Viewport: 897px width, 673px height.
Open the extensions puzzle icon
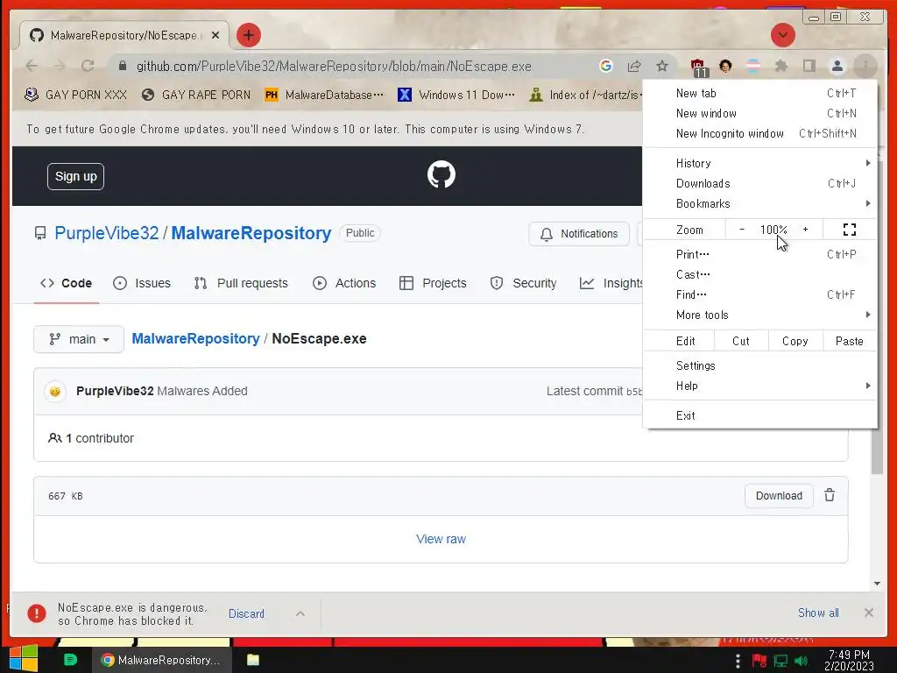click(780, 66)
